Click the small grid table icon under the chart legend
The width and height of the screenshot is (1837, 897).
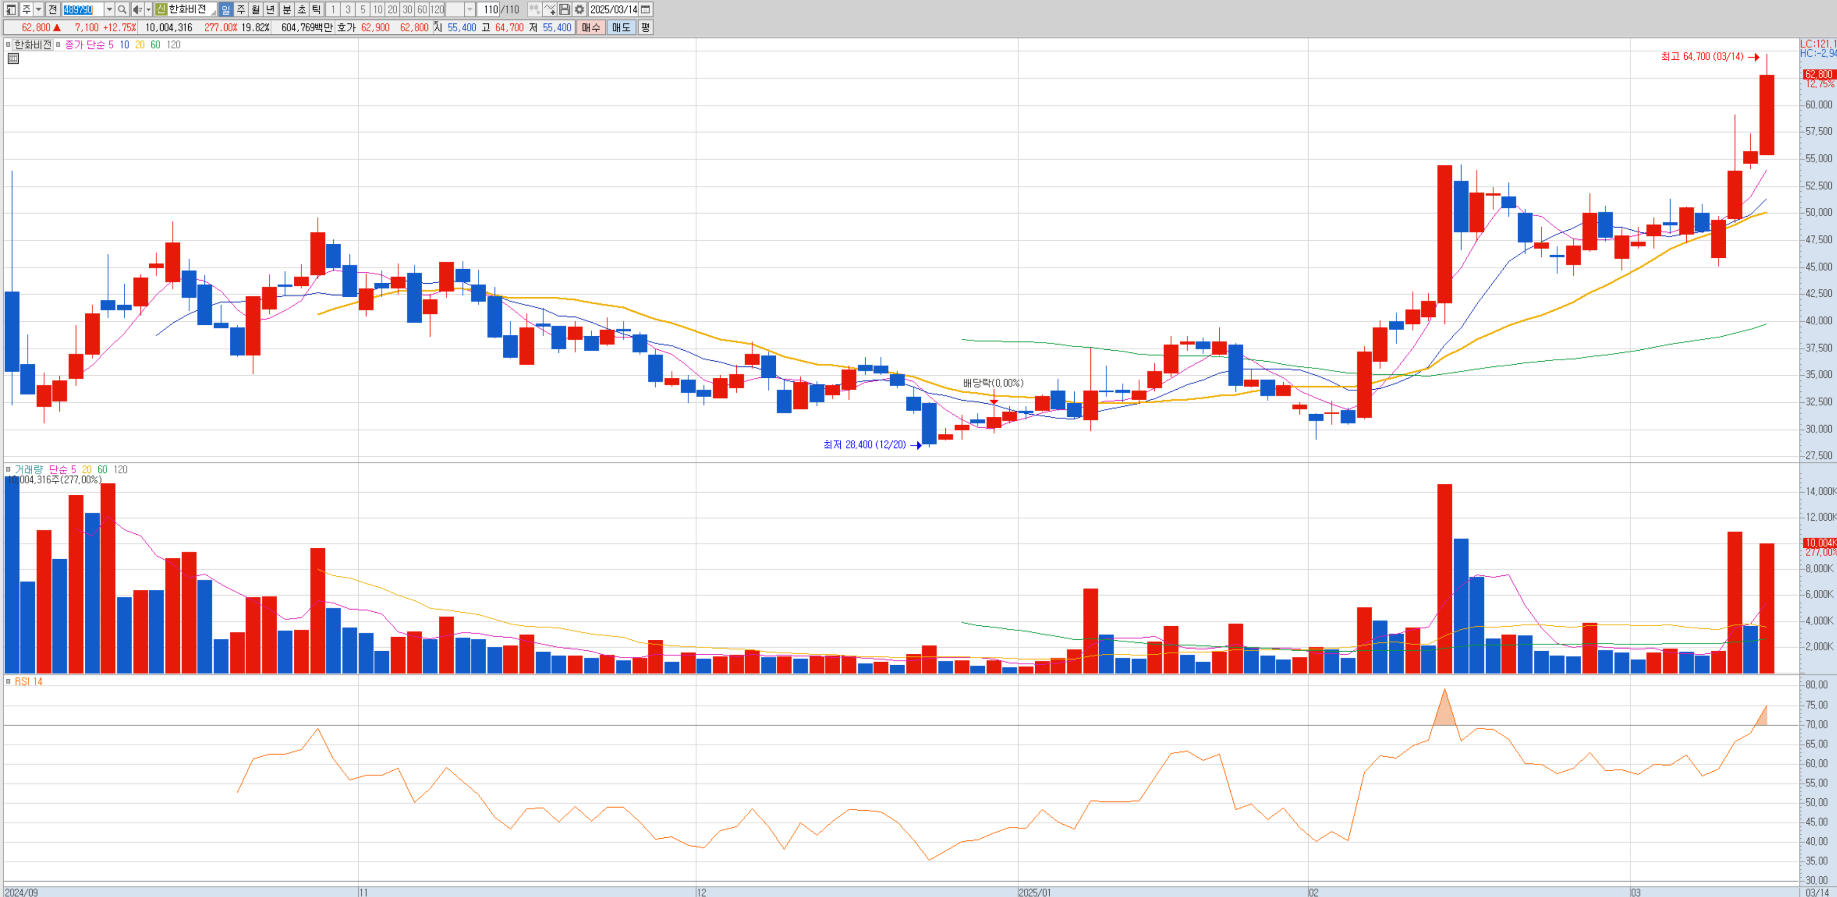pyautogui.click(x=13, y=59)
